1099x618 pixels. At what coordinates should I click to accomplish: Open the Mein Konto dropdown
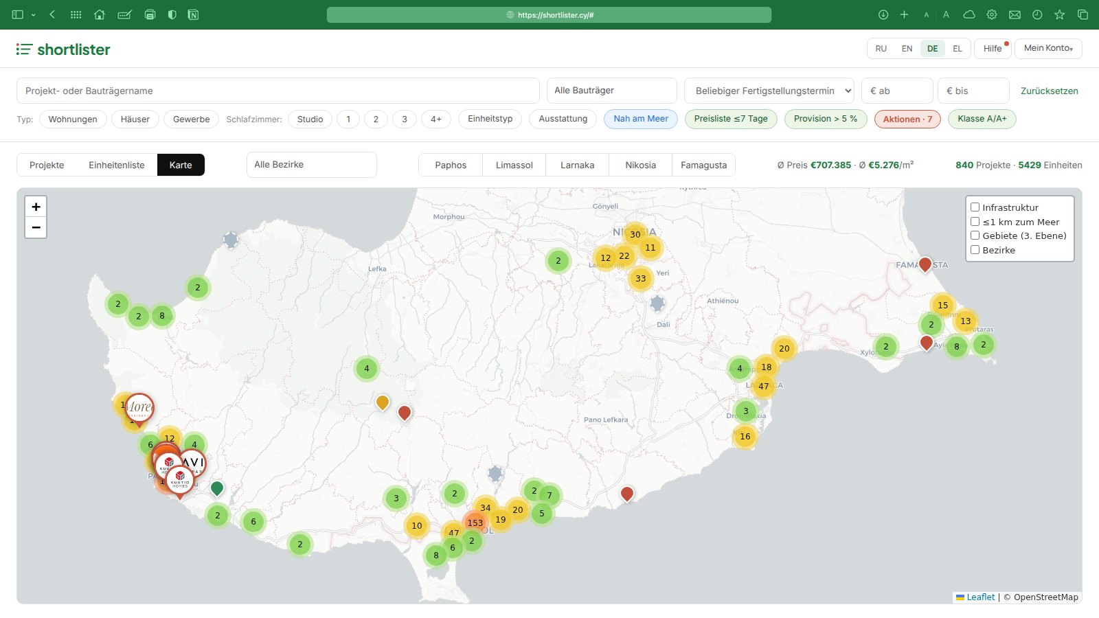tap(1048, 48)
